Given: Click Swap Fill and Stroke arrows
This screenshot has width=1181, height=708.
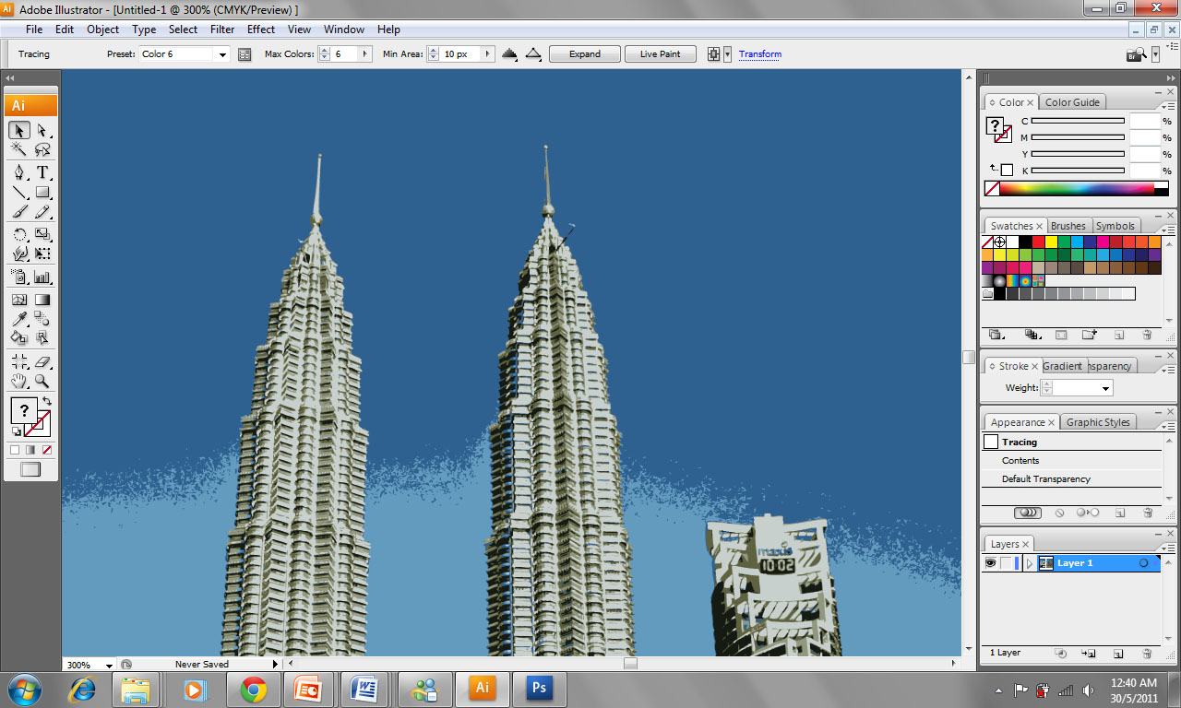Looking at the screenshot, I should [x=47, y=402].
